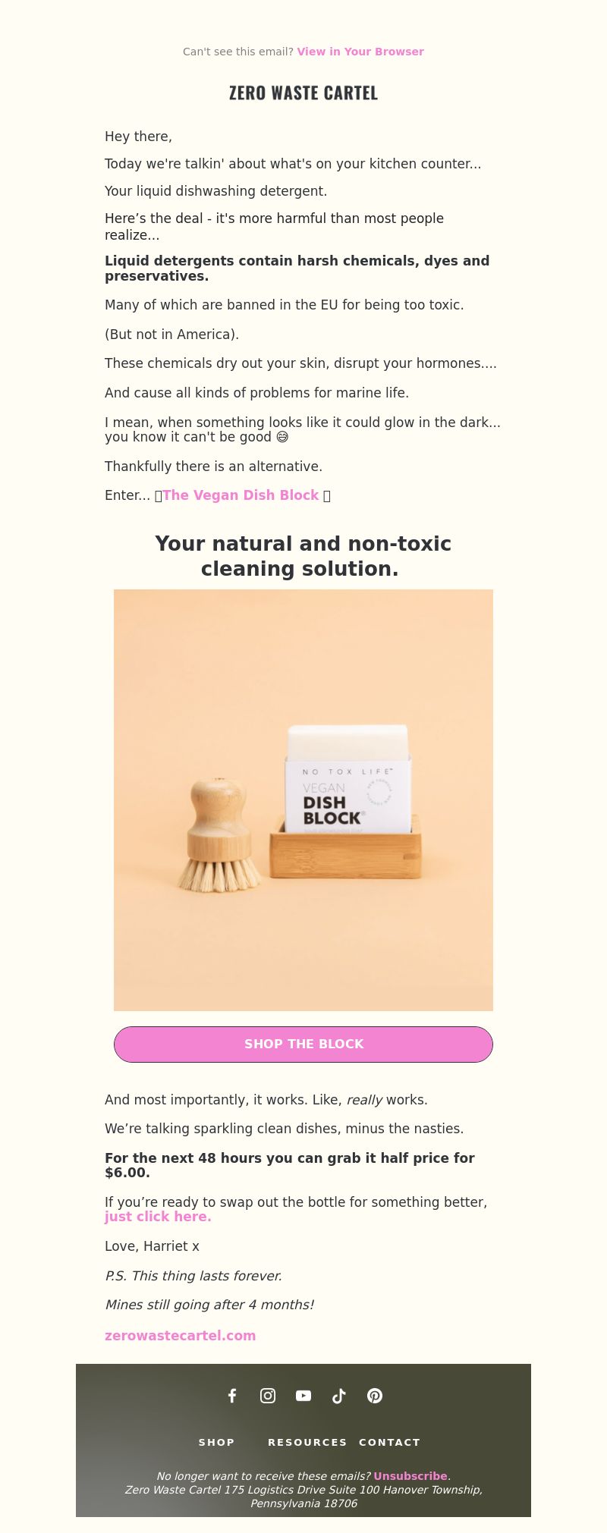Open the Facebook icon in the footer
This screenshot has width=607, height=1533.
[x=232, y=1396]
